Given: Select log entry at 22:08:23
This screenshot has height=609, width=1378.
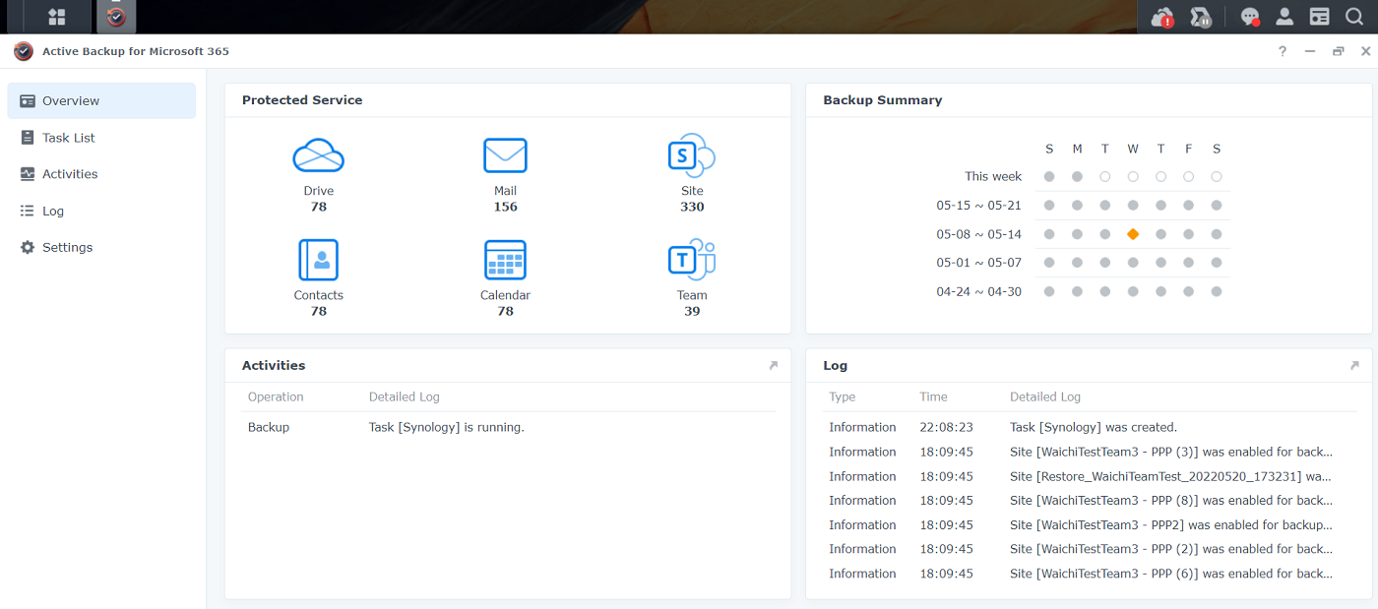Looking at the screenshot, I should 1090,427.
